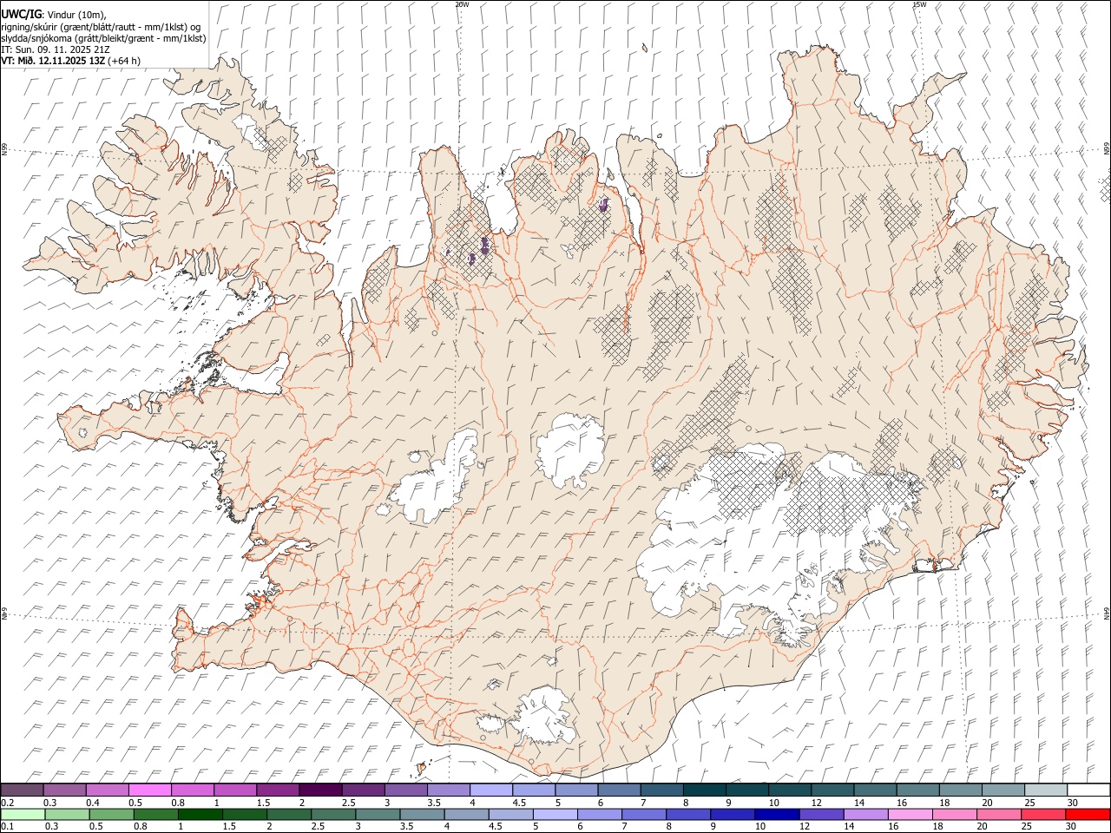Click the white Hofsjökull glacier in central Iceland
Viewport: 1111px width, 833px height.
(569, 451)
